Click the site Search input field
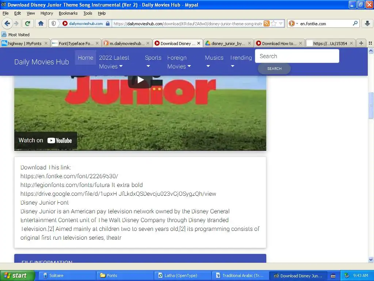 coord(297,56)
